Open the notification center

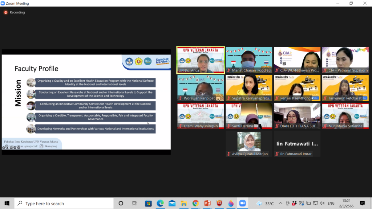pyautogui.click(x=362, y=203)
